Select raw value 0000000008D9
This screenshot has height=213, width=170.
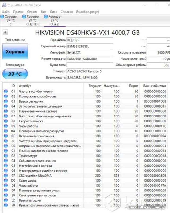point(155,176)
